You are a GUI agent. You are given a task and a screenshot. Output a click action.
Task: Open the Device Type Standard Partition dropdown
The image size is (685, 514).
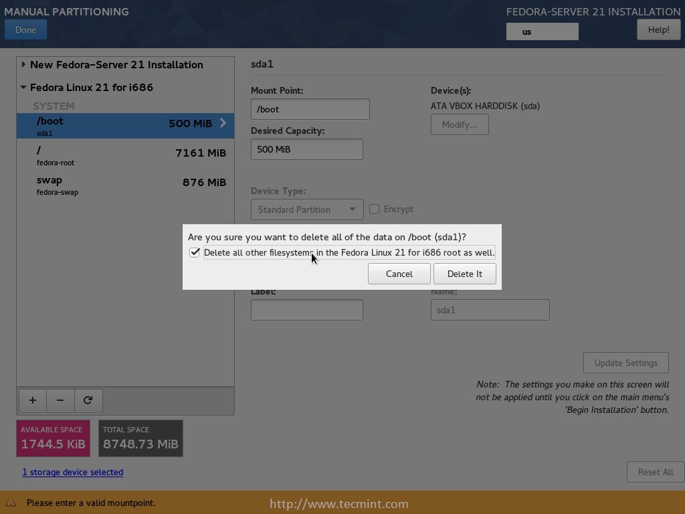pyautogui.click(x=307, y=209)
